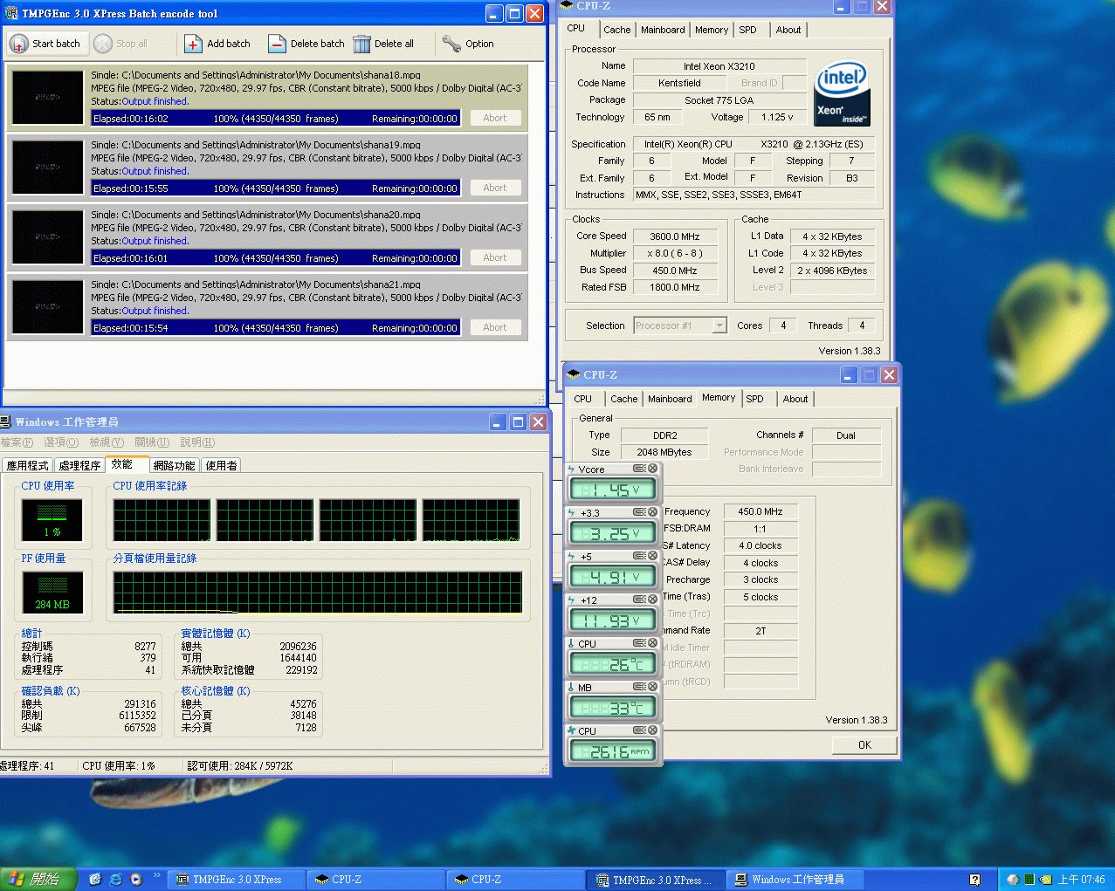
Task: Open settings icon on the Vcore sensor widget
Action: (x=639, y=469)
